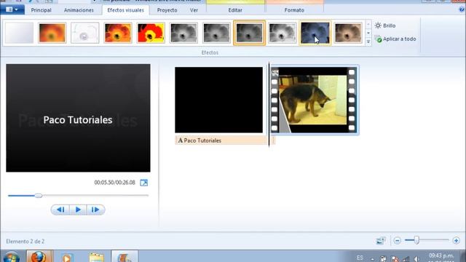Go to previous frame

(x=60, y=210)
